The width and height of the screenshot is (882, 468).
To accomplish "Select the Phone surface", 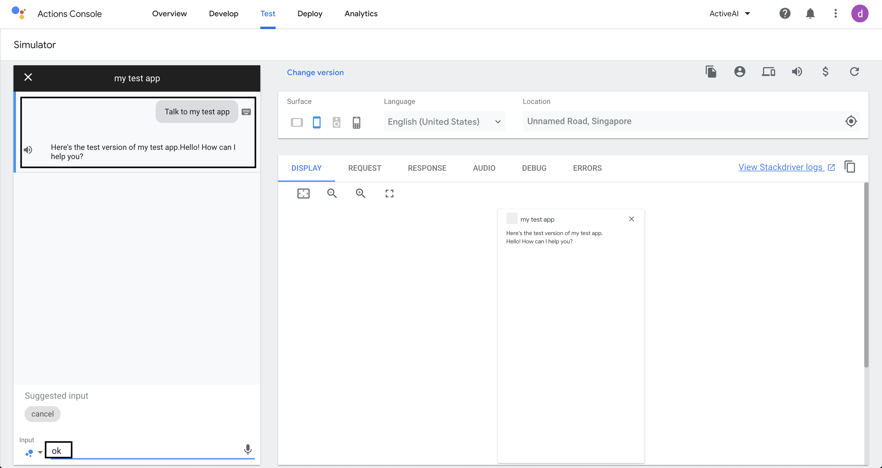I will pos(317,122).
